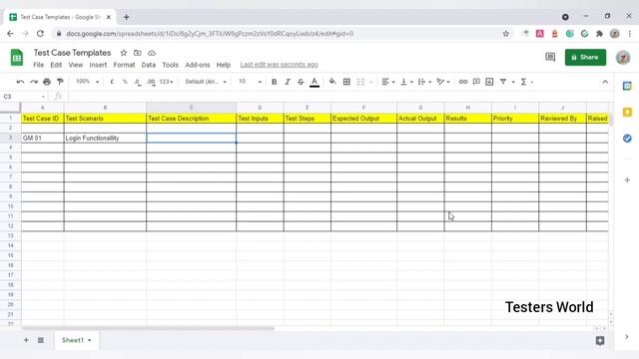Click the Sheets home logo
Screen dimensions: 639x359
tap(17, 58)
